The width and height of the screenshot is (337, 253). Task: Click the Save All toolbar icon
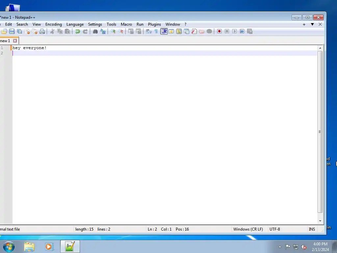(19, 31)
